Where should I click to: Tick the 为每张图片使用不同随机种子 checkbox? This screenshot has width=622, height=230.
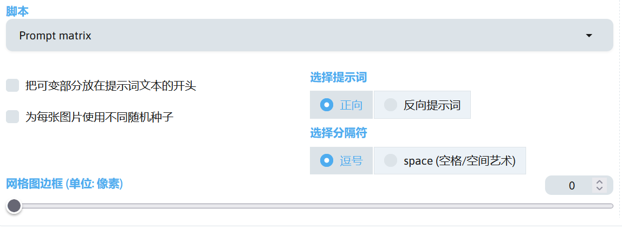click(x=12, y=117)
